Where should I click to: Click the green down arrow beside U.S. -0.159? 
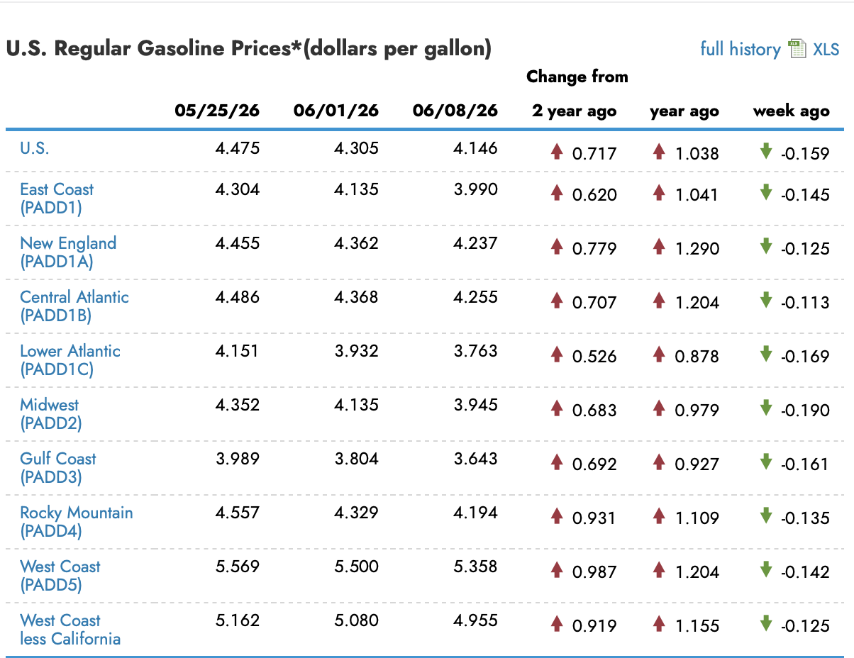click(765, 151)
